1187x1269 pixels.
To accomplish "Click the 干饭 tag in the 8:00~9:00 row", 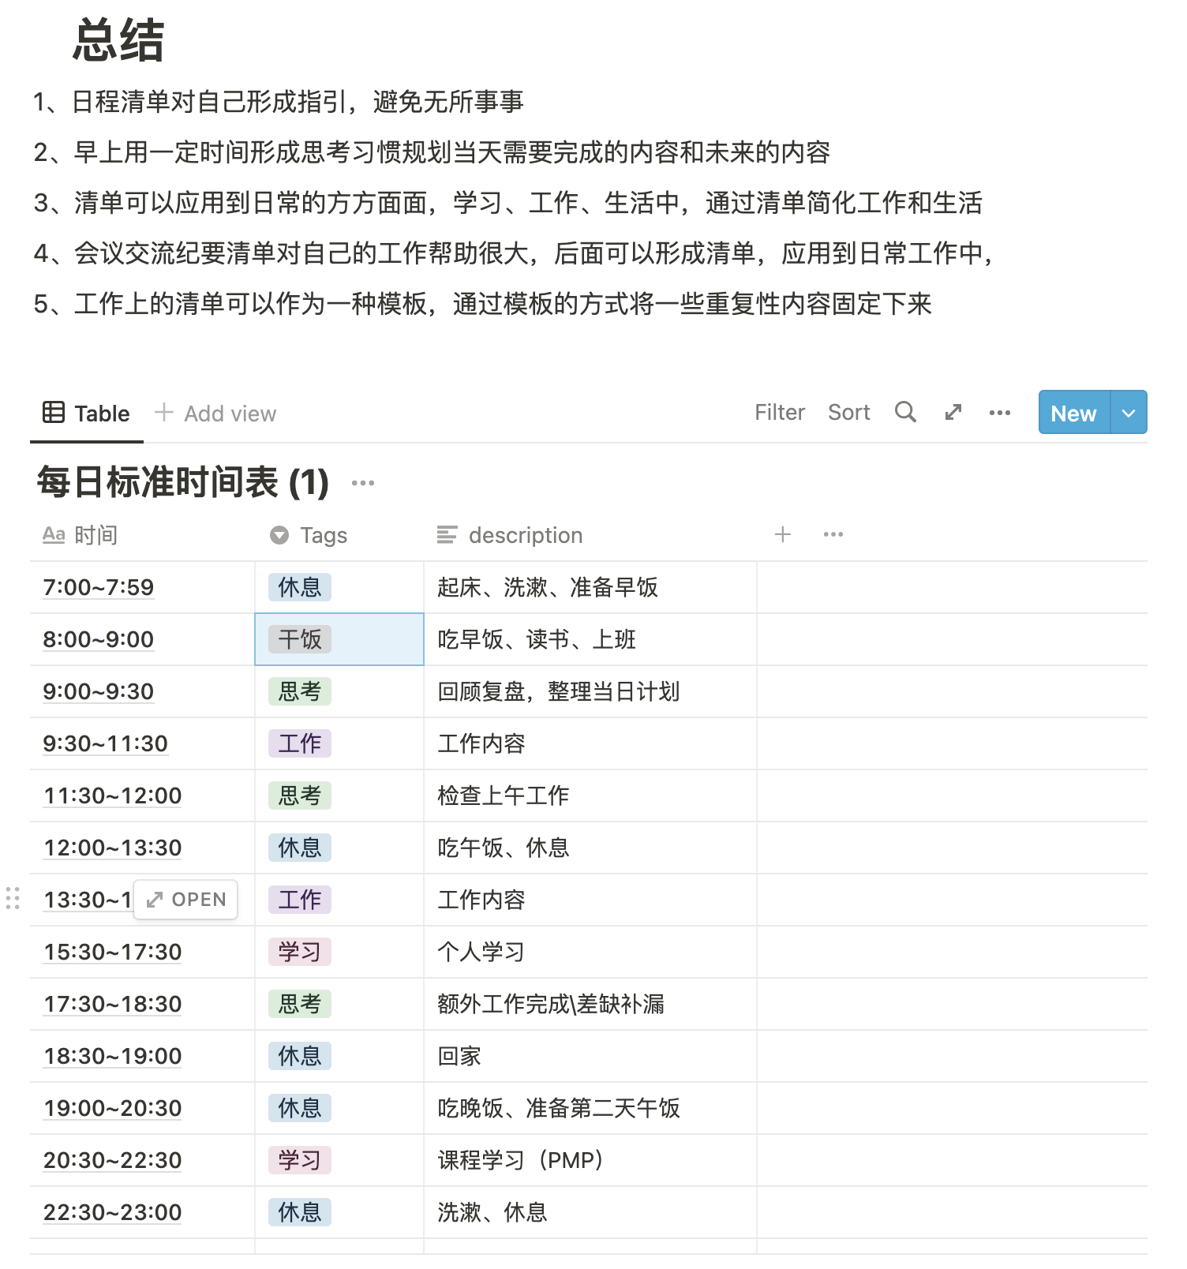I will click(300, 639).
